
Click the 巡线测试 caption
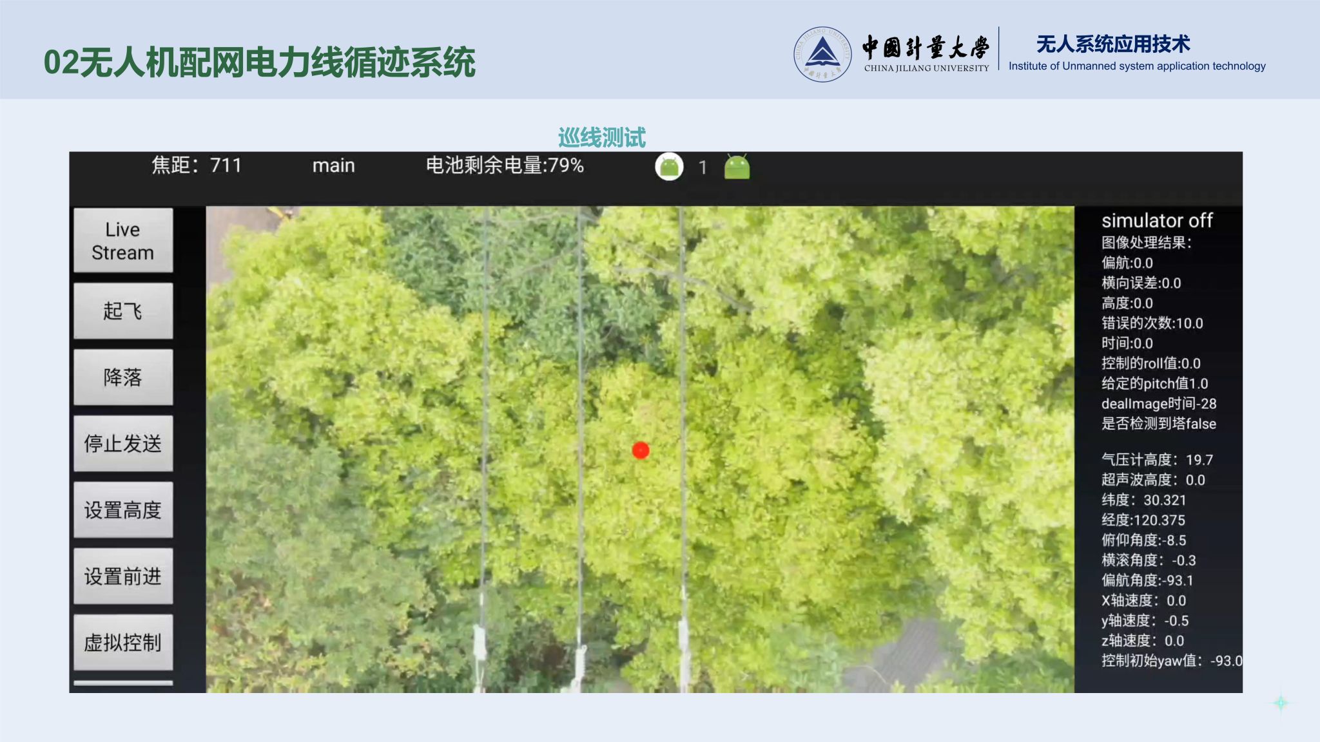point(601,137)
